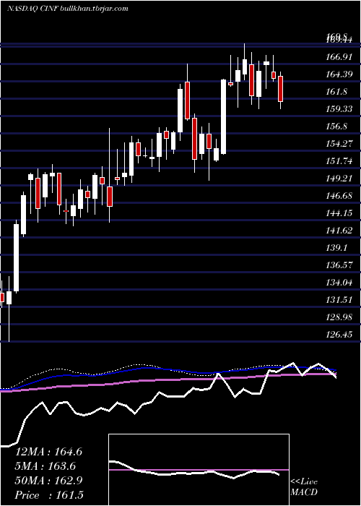The height and width of the screenshot is (506, 361).
Task: Click the 159.33 price axis label
Action: point(339,109)
